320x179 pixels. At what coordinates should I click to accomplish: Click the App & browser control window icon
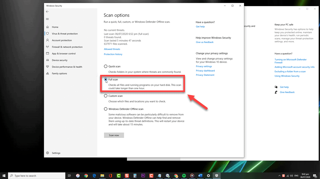(48, 54)
